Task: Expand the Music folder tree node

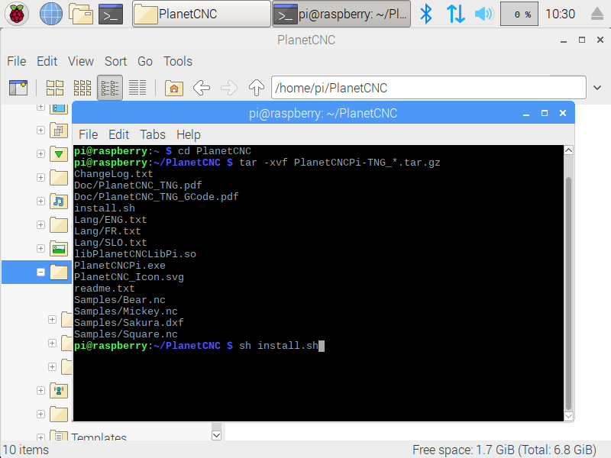Action: 40,202
